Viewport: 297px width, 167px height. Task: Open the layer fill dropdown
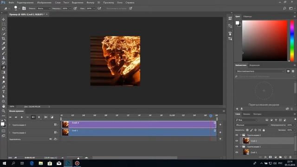coord(294,130)
